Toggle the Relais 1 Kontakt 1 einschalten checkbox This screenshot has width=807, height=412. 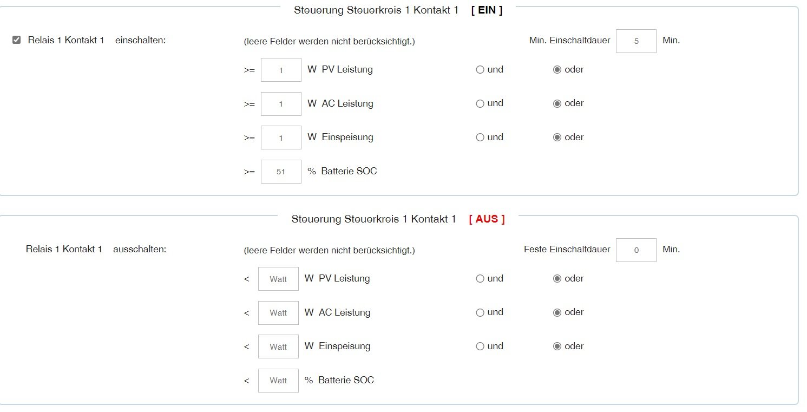coord(17,40)
